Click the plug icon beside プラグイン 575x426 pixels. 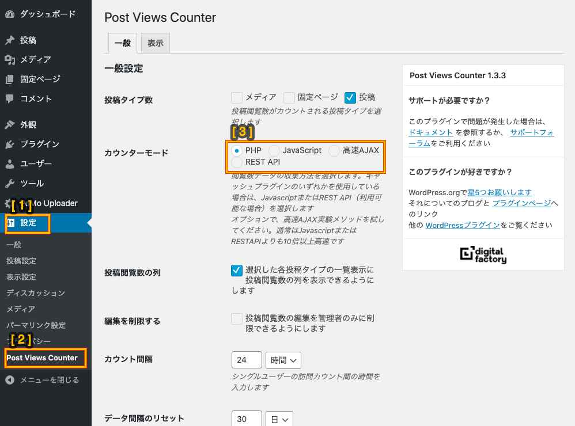pyautogui.click(x=10, y=144)
